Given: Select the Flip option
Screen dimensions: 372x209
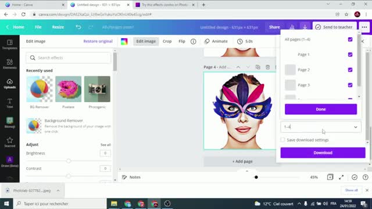Looking at the screenshot, I should (182, 41).
